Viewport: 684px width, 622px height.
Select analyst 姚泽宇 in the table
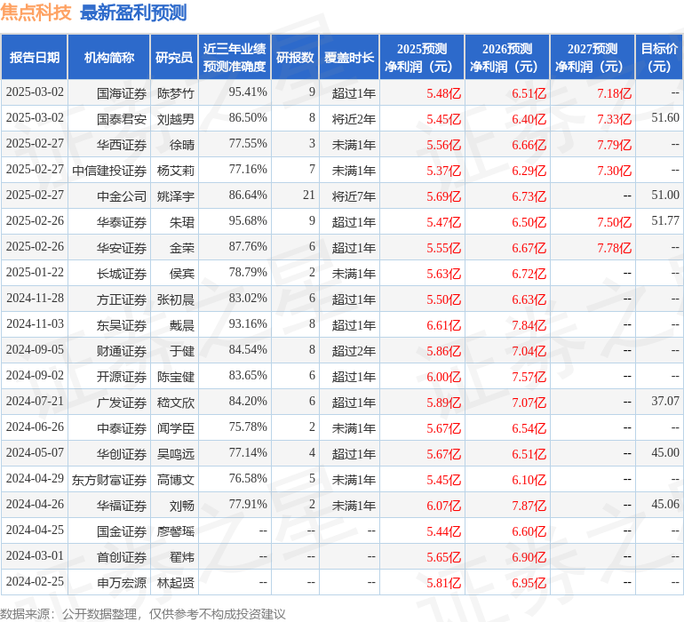coord(176,195)
